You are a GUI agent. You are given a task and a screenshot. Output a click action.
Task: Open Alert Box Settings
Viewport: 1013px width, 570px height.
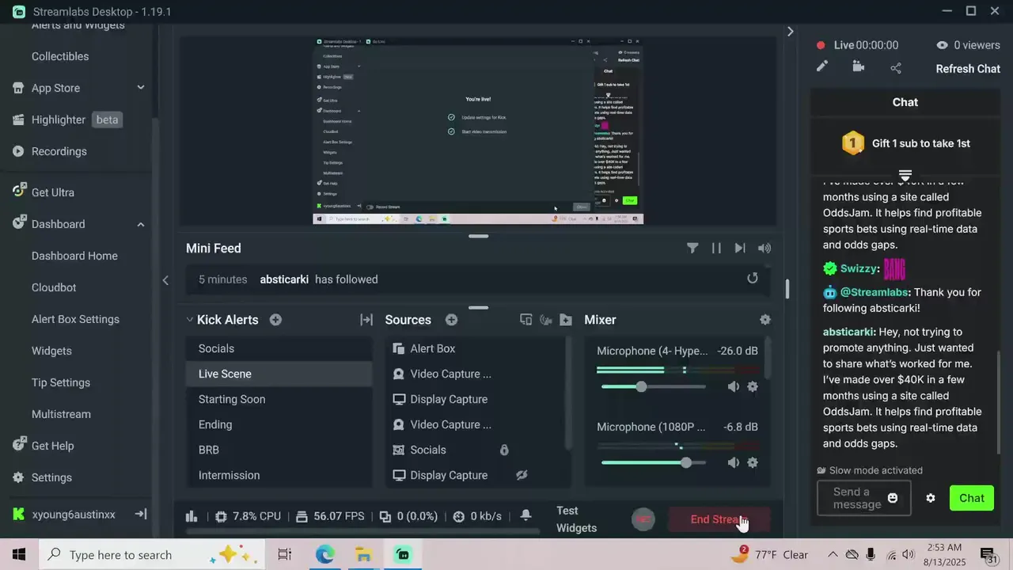click(75, 319)
